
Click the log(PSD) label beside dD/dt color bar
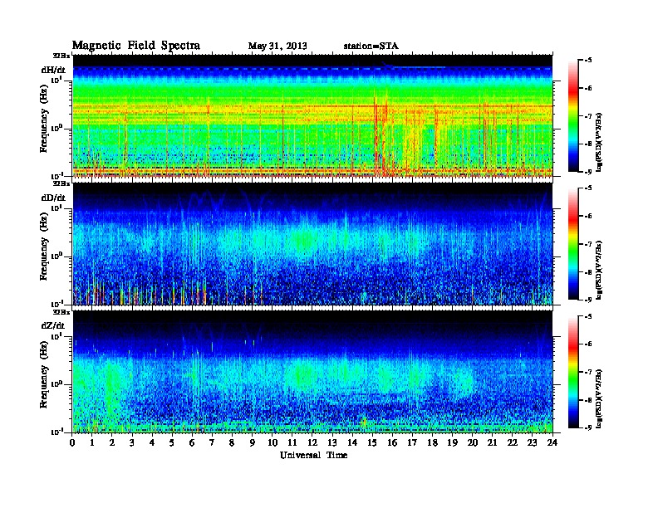pos(599,271)
